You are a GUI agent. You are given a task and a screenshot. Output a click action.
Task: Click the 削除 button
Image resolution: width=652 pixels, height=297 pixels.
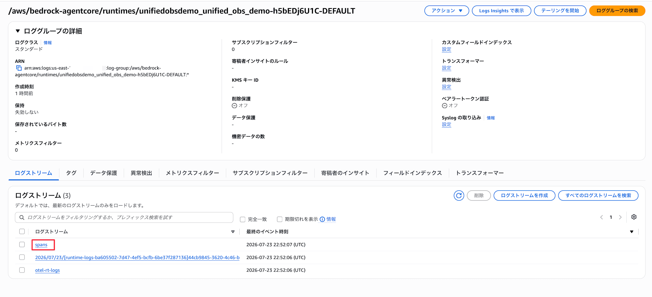479,196
